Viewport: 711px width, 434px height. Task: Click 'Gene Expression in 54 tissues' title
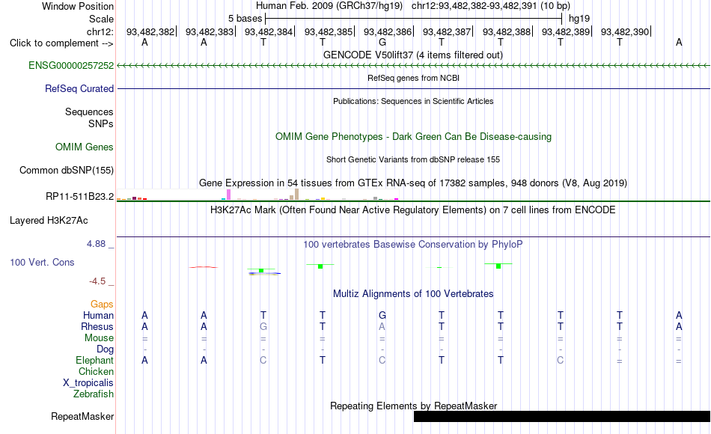[413, 183]
